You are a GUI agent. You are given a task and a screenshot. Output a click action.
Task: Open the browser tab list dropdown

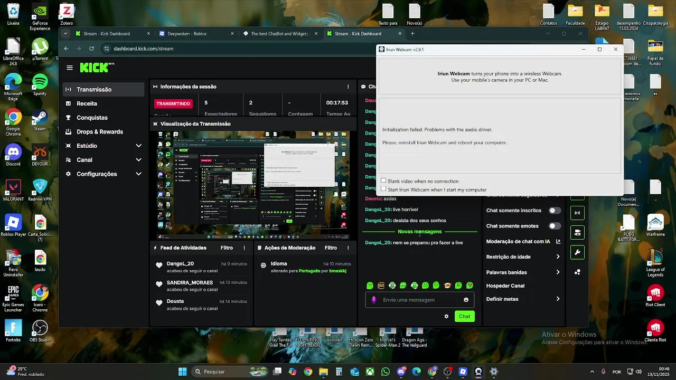click(x=65, y=33)
